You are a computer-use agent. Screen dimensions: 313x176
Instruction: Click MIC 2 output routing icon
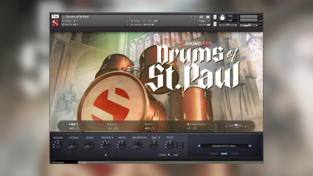pos(116,128)
